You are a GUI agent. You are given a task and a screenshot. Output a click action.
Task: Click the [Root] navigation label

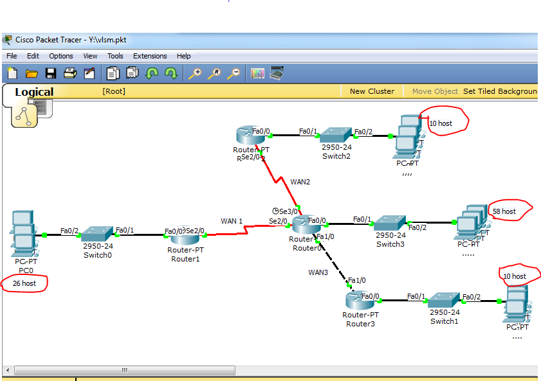pos(113,91)
